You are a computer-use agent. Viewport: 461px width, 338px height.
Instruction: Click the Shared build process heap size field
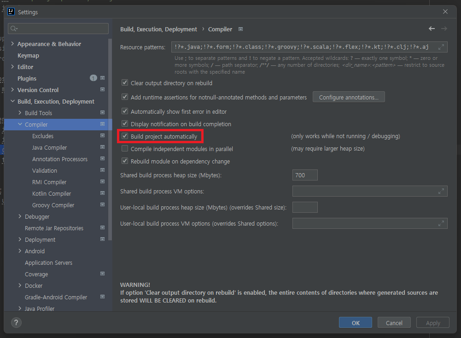point(304,175)
